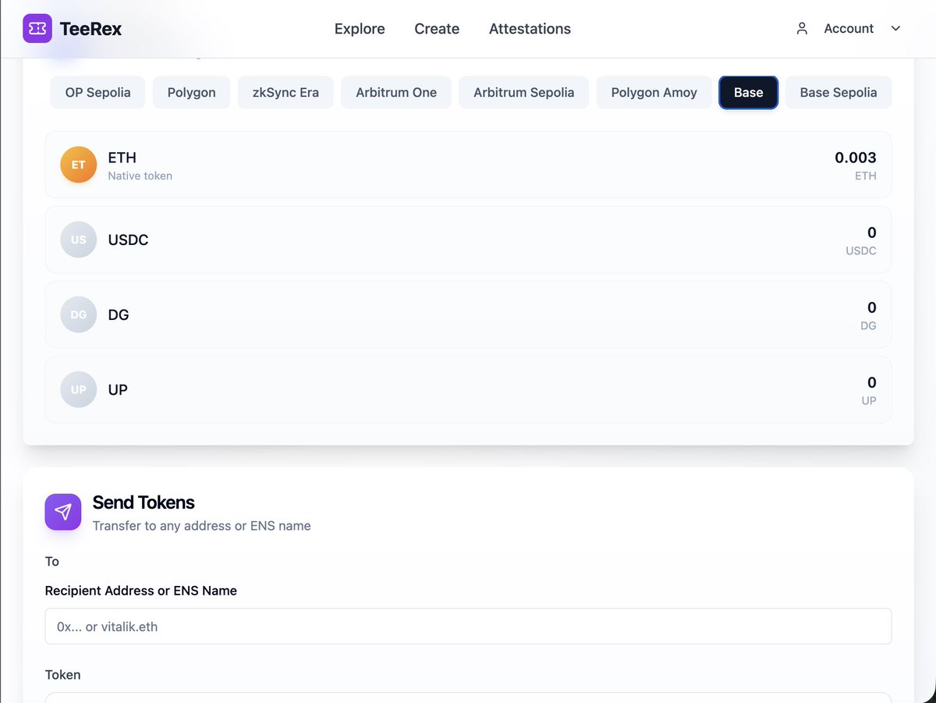Select the Polygon Amoy network
This screenshot has height=703, width=936.
pyautogui.click(x=654, y=92)
